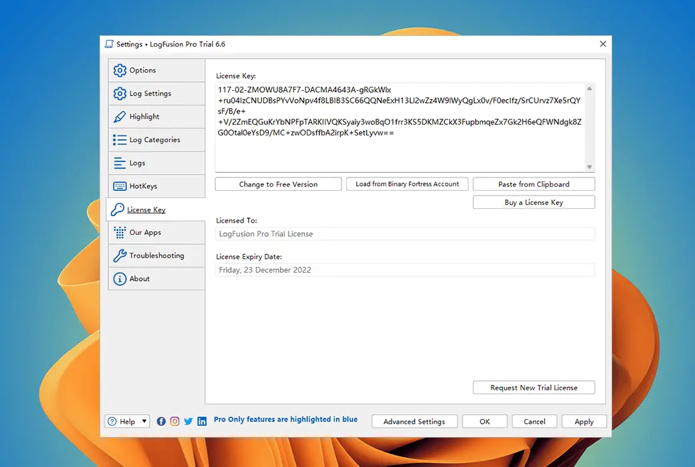Confirm with the OK button
This screenshot has height=467, width=695.
click(x=484, y=422)
